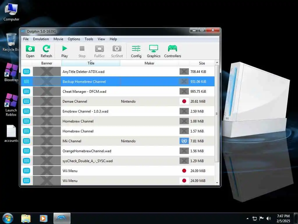Click platform icon of Emobrew Channel row
The image size is (298, 224).
(x=26, y=111)
